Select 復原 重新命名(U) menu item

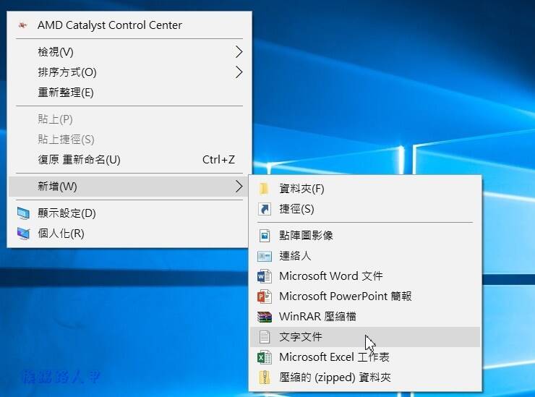[129, 159]
